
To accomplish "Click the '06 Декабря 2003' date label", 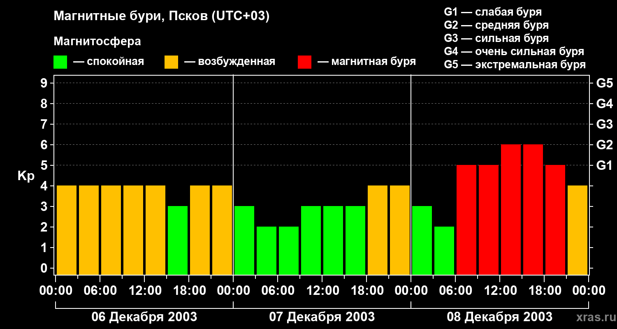I will 144,317.
